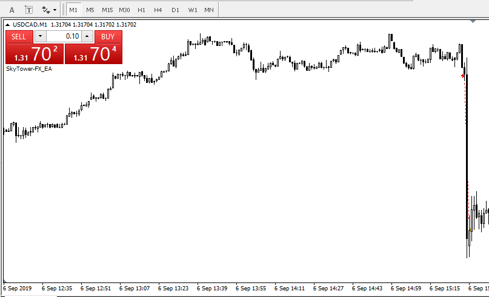Click sell price 1.31 70 2 panel
The height and width of the screenshot is (297, 489).
click(35, 54)
